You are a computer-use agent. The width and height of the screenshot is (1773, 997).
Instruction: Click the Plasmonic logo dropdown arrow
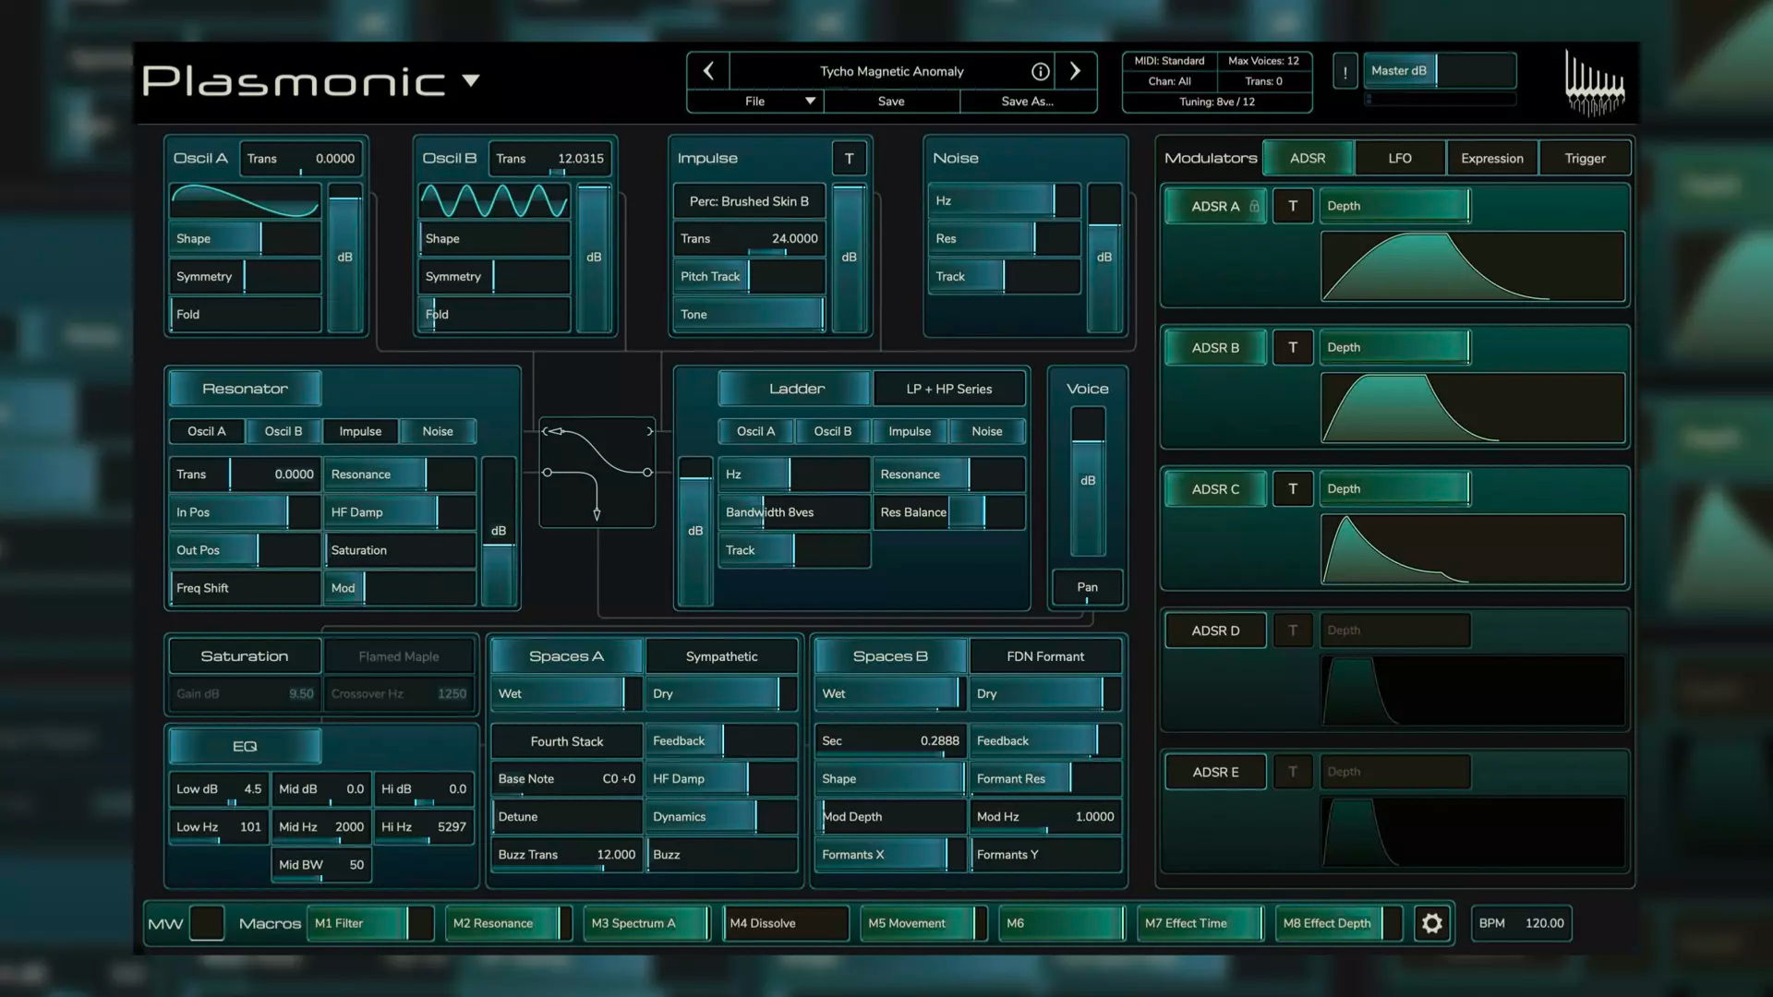tap(471, 80)
